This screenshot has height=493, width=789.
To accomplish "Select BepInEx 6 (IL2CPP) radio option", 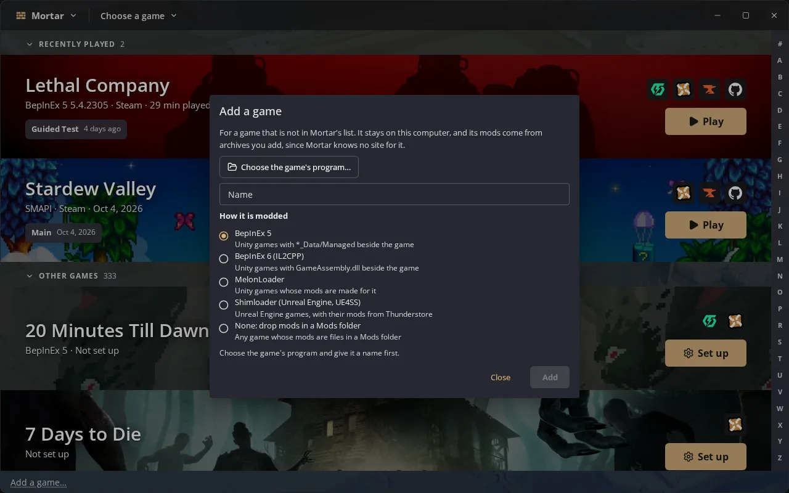I will [224, 259].
